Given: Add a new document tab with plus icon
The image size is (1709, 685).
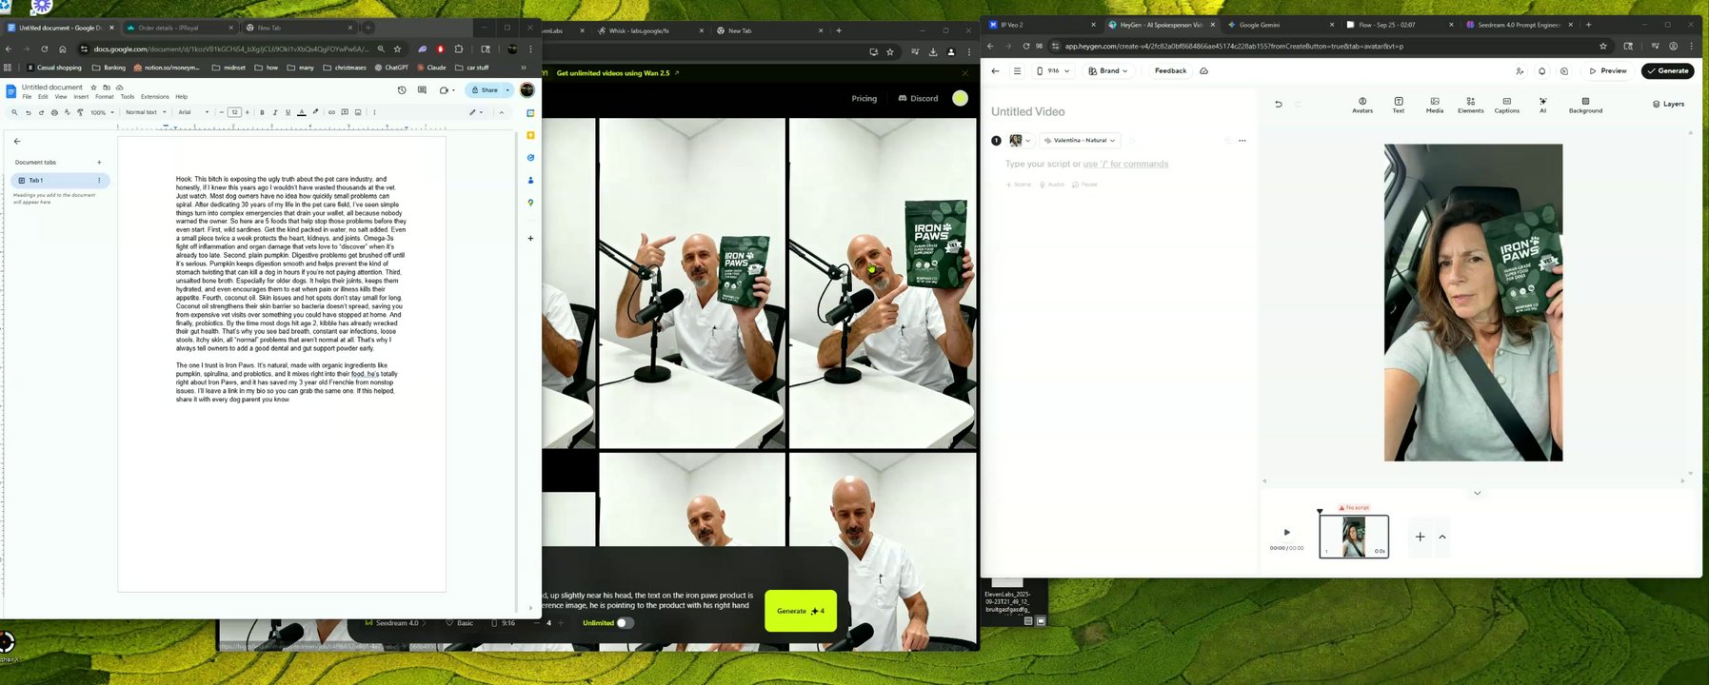Looking at the screenshot, I should pos(99,163).
